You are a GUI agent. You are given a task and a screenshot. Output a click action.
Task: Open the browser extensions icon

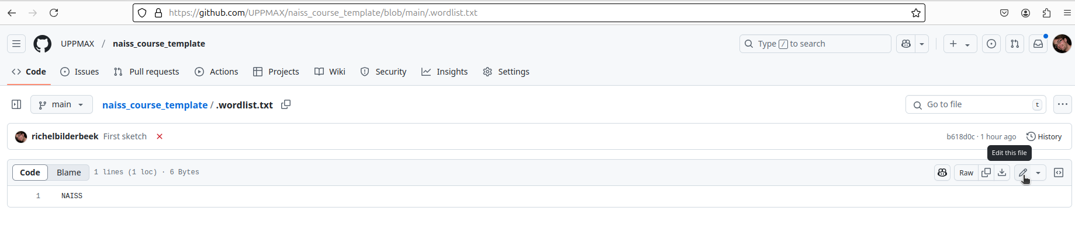click(1046, 13)
